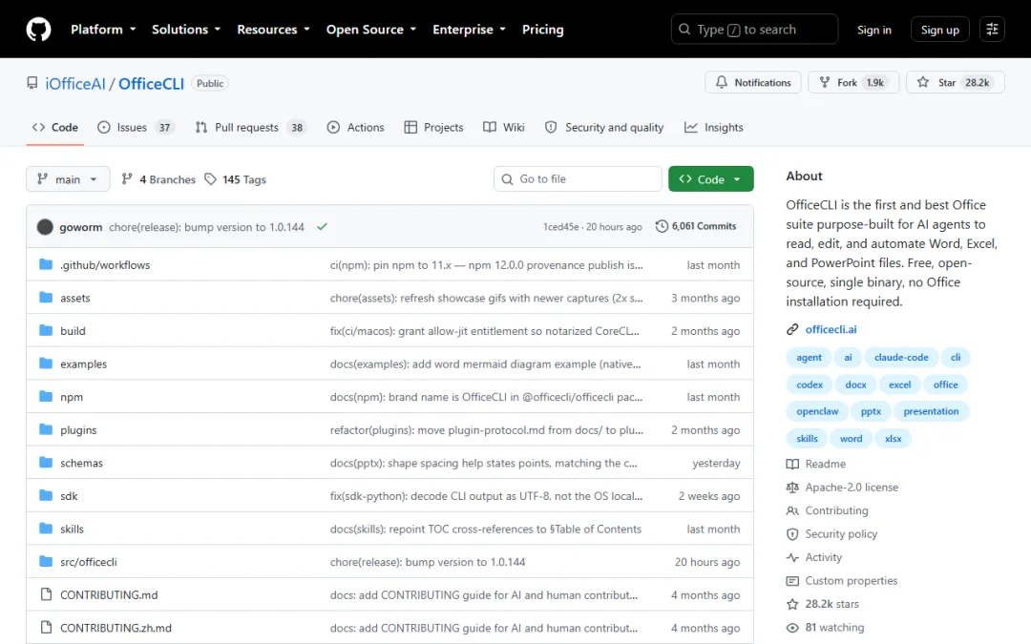
Task: Open the Custom properties link
Action: coord(851,581)
